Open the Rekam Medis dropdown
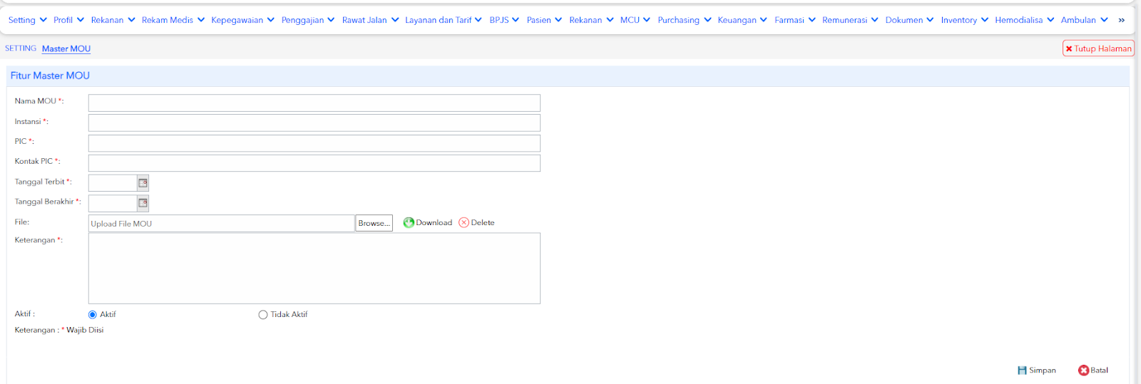This screenshot has width=1141, height=384. 173,20
